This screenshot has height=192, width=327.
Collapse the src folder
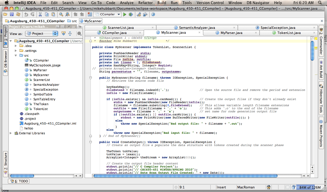pos(16,55)
